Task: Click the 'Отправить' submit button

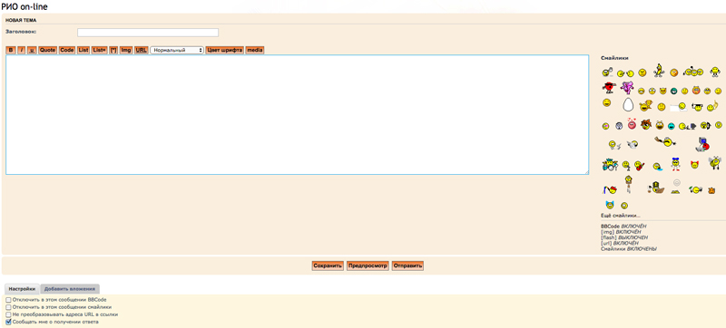Action: tap(407, 266)
